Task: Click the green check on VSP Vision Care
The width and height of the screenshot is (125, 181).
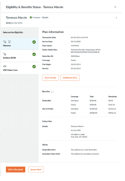Action: pos(34,67)
